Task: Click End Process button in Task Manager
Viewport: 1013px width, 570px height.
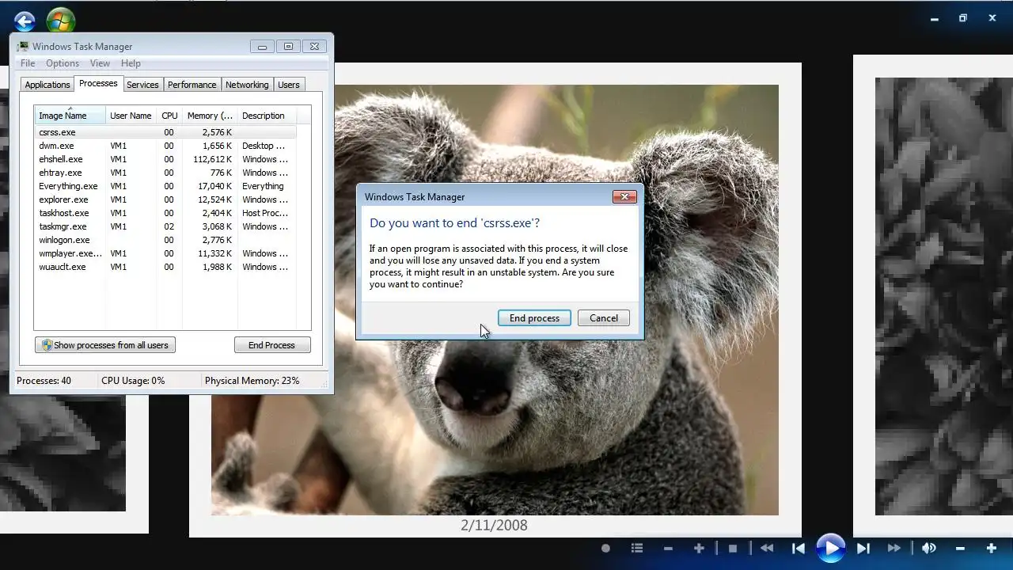Action: 272,345
